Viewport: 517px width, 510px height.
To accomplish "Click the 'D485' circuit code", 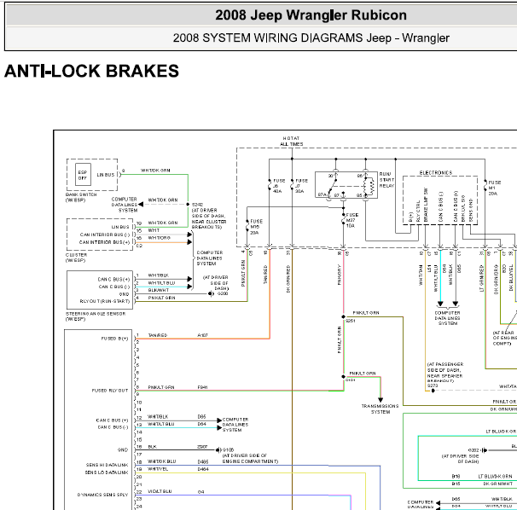I will [203, 461].
